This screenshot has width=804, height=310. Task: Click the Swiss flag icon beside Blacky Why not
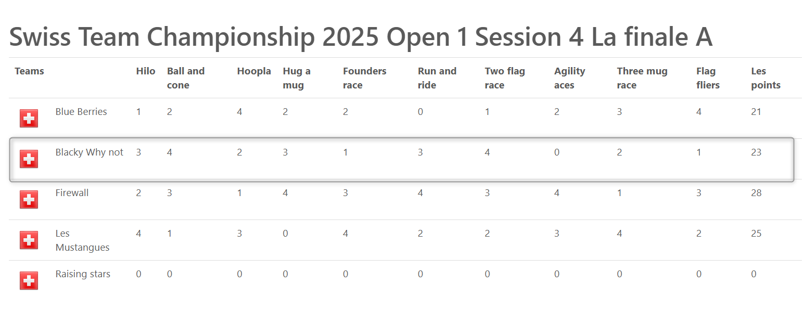coord(29,159)
